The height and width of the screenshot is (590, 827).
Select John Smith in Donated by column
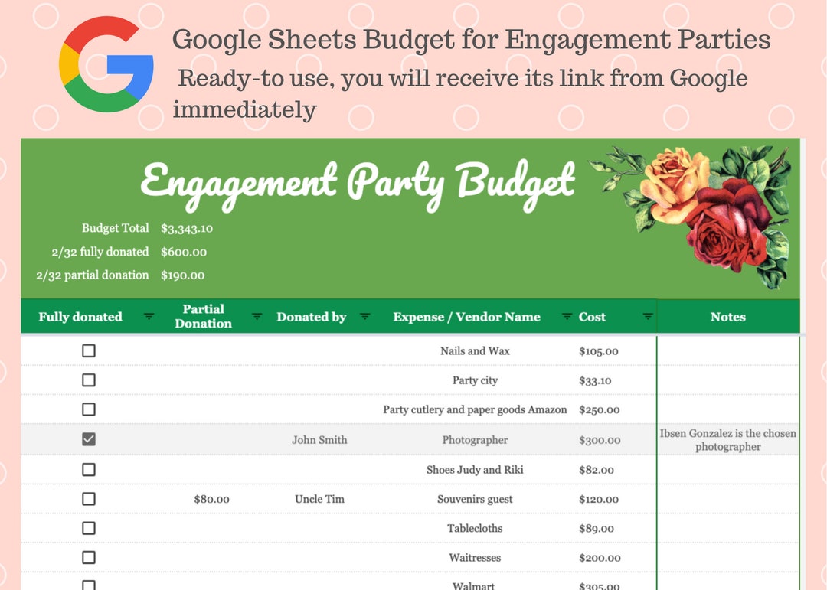pos(319,439)
